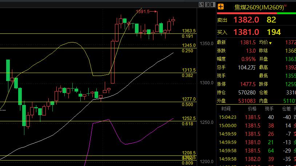Click the 开盘 label
This screenshot has width=296, height=166.
(x=263, y=59)
